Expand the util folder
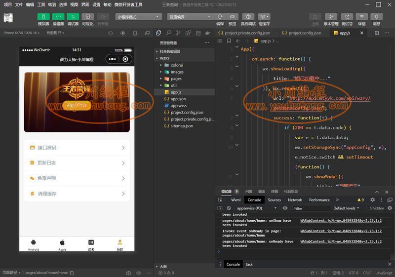This screenshot has width=395, height=277. [x=184, y=85]
